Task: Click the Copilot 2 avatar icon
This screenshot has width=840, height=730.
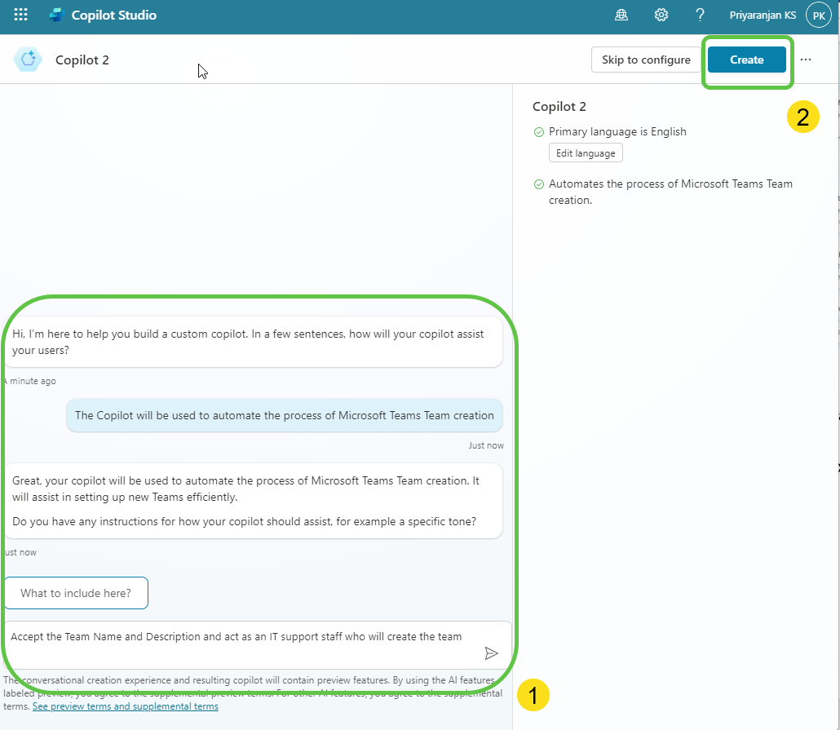Action: click(27, 60)
